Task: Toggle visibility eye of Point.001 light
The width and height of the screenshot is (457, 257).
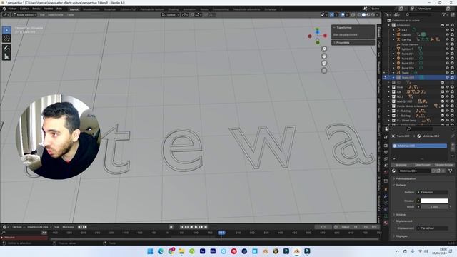Action: click(447, 54)
